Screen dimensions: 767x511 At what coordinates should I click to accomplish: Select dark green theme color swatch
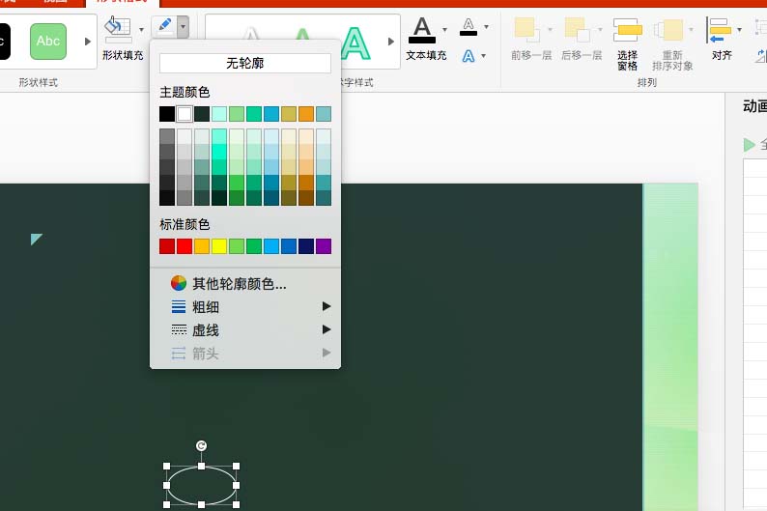click(202, 114)
